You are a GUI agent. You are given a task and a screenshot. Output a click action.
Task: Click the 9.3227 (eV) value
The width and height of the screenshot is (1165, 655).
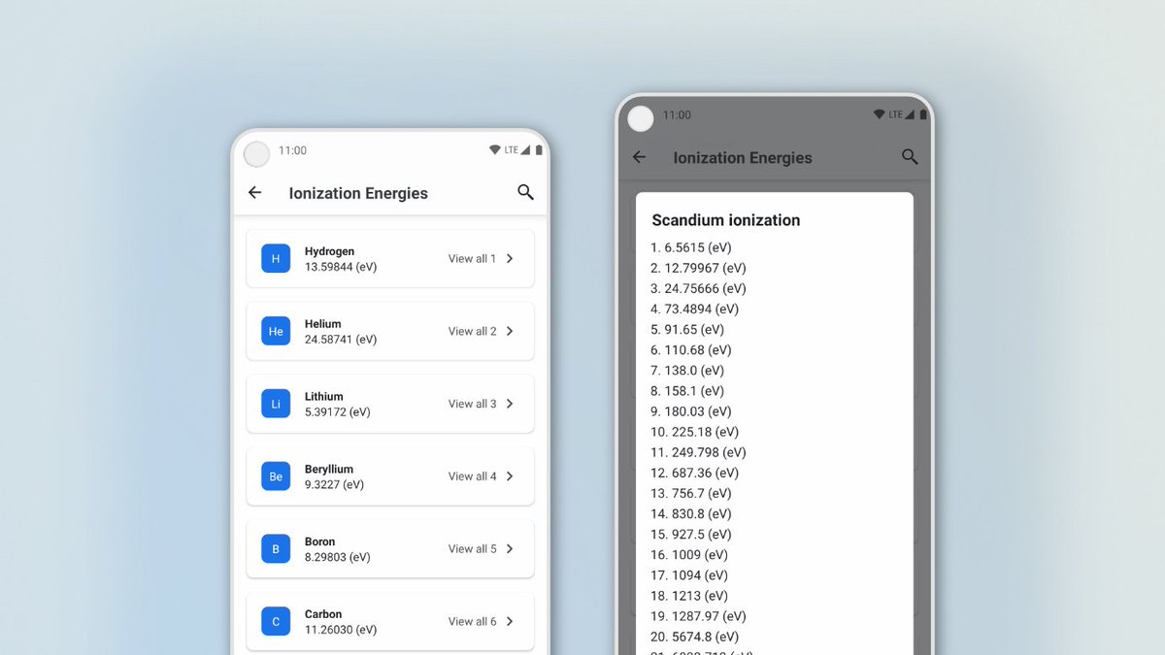335,484
